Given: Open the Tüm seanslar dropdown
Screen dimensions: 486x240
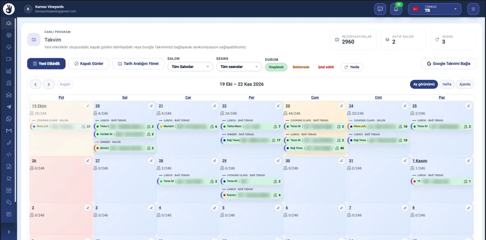Looking at the screenshot, I should (239, 67).
